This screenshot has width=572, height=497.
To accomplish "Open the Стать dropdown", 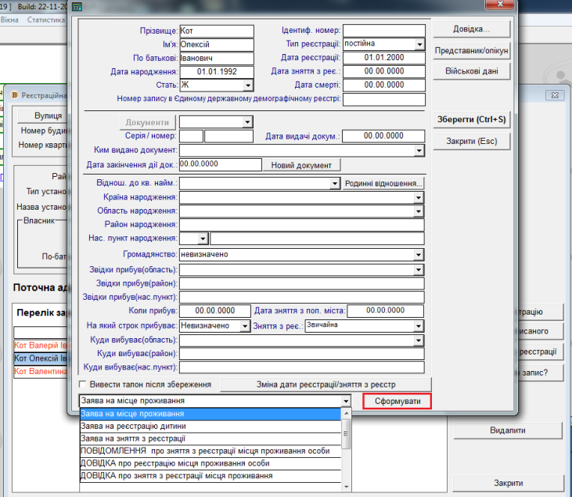I will point(248,85).
